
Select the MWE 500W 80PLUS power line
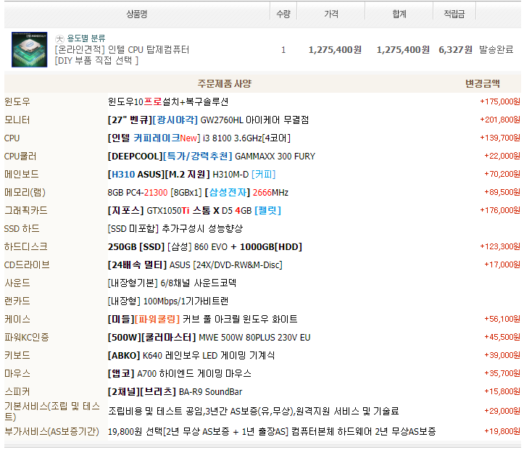[x=209, y=338]
